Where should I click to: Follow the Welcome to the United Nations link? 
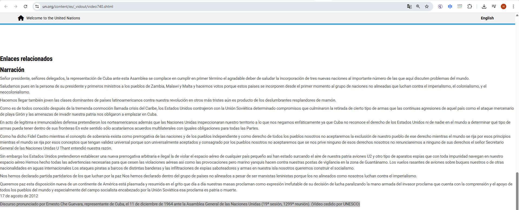click(x=53, y=18)
